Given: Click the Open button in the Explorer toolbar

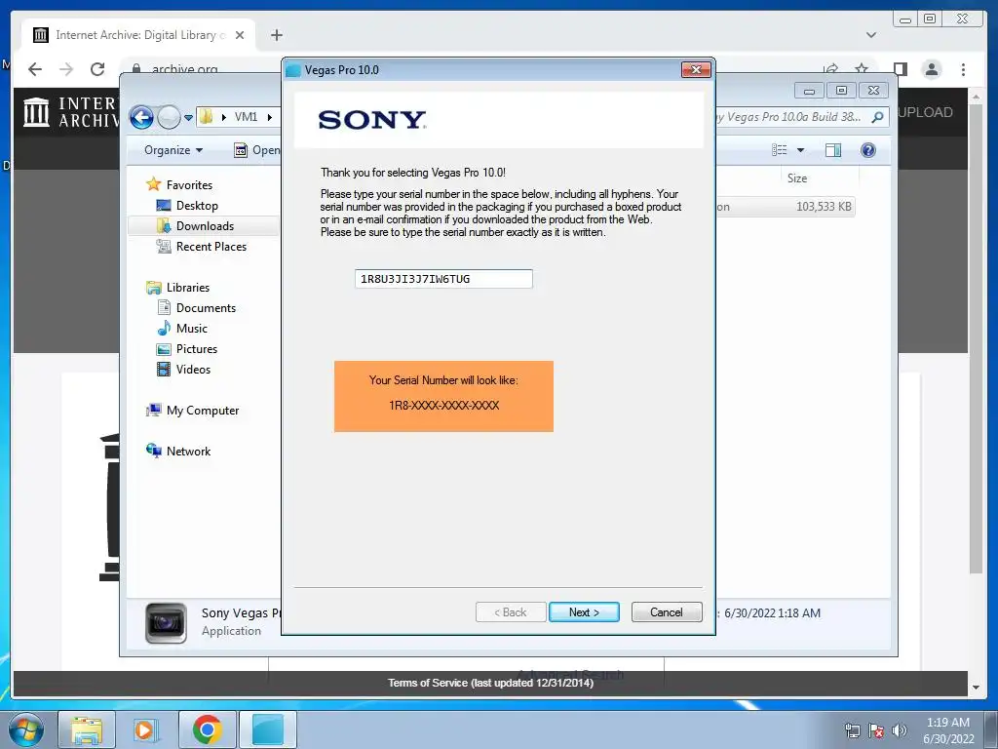Looking at the screenshot, I should click(257, 149).
